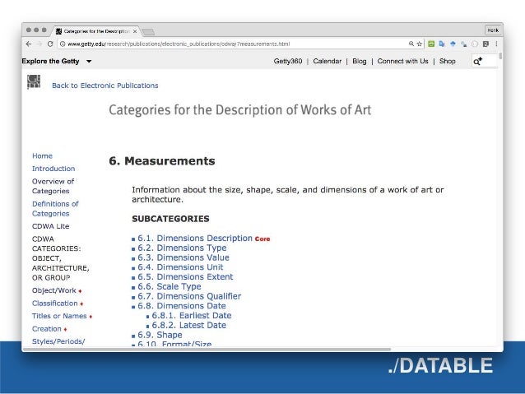Image resolution: width=525 pixels, height=394 pixels.
Task: Open the Introduction sidebar link
Action: click(x=53, y=169)
